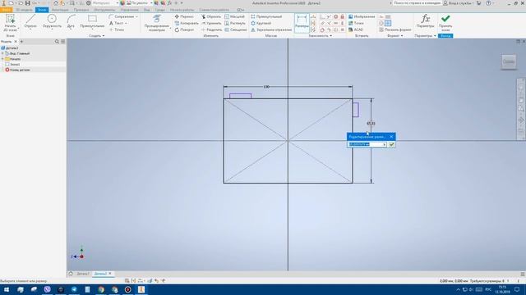Click Show Format (Показать формат)
The width and height of the screenshot is (526, 295).
coord(395,29)
